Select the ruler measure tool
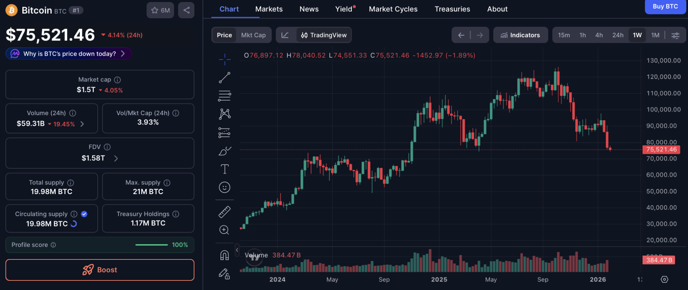Screen dimensions: 688x290 [x=224, y=212]
